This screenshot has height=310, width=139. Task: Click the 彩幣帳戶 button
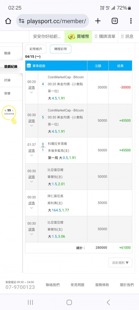[x=36, y=49]
